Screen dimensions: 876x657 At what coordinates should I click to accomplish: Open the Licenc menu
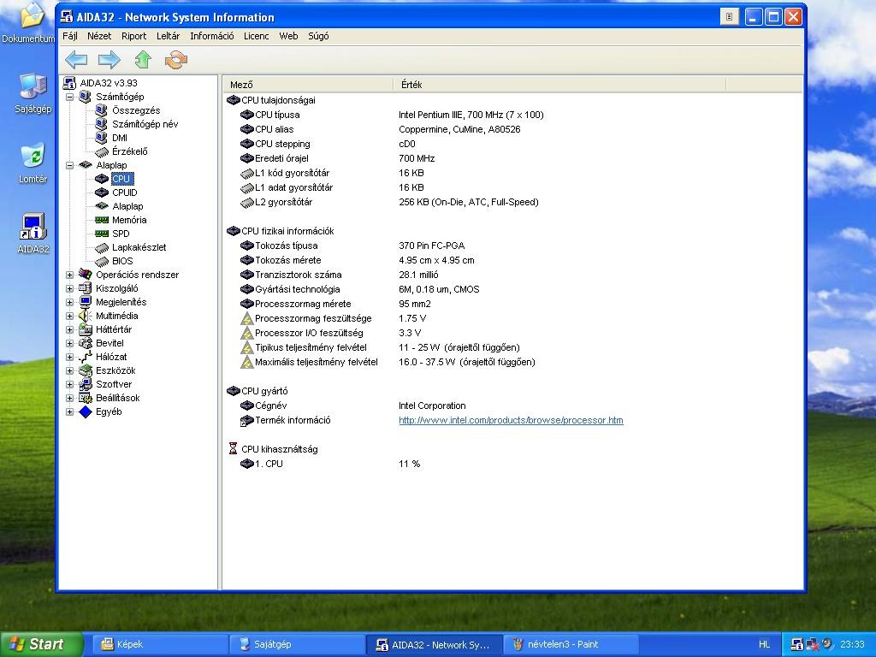point(256,36)
